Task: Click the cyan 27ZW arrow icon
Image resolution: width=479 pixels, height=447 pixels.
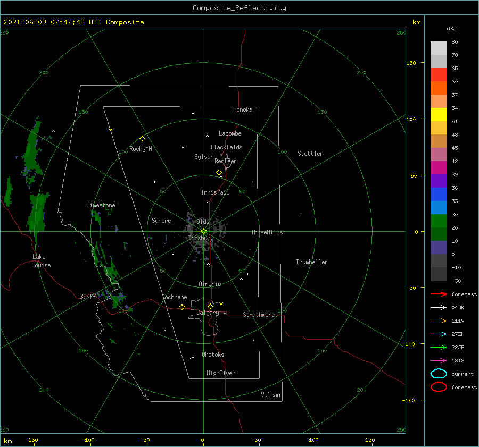Action: pyautogui.click(x=439, y=334)
